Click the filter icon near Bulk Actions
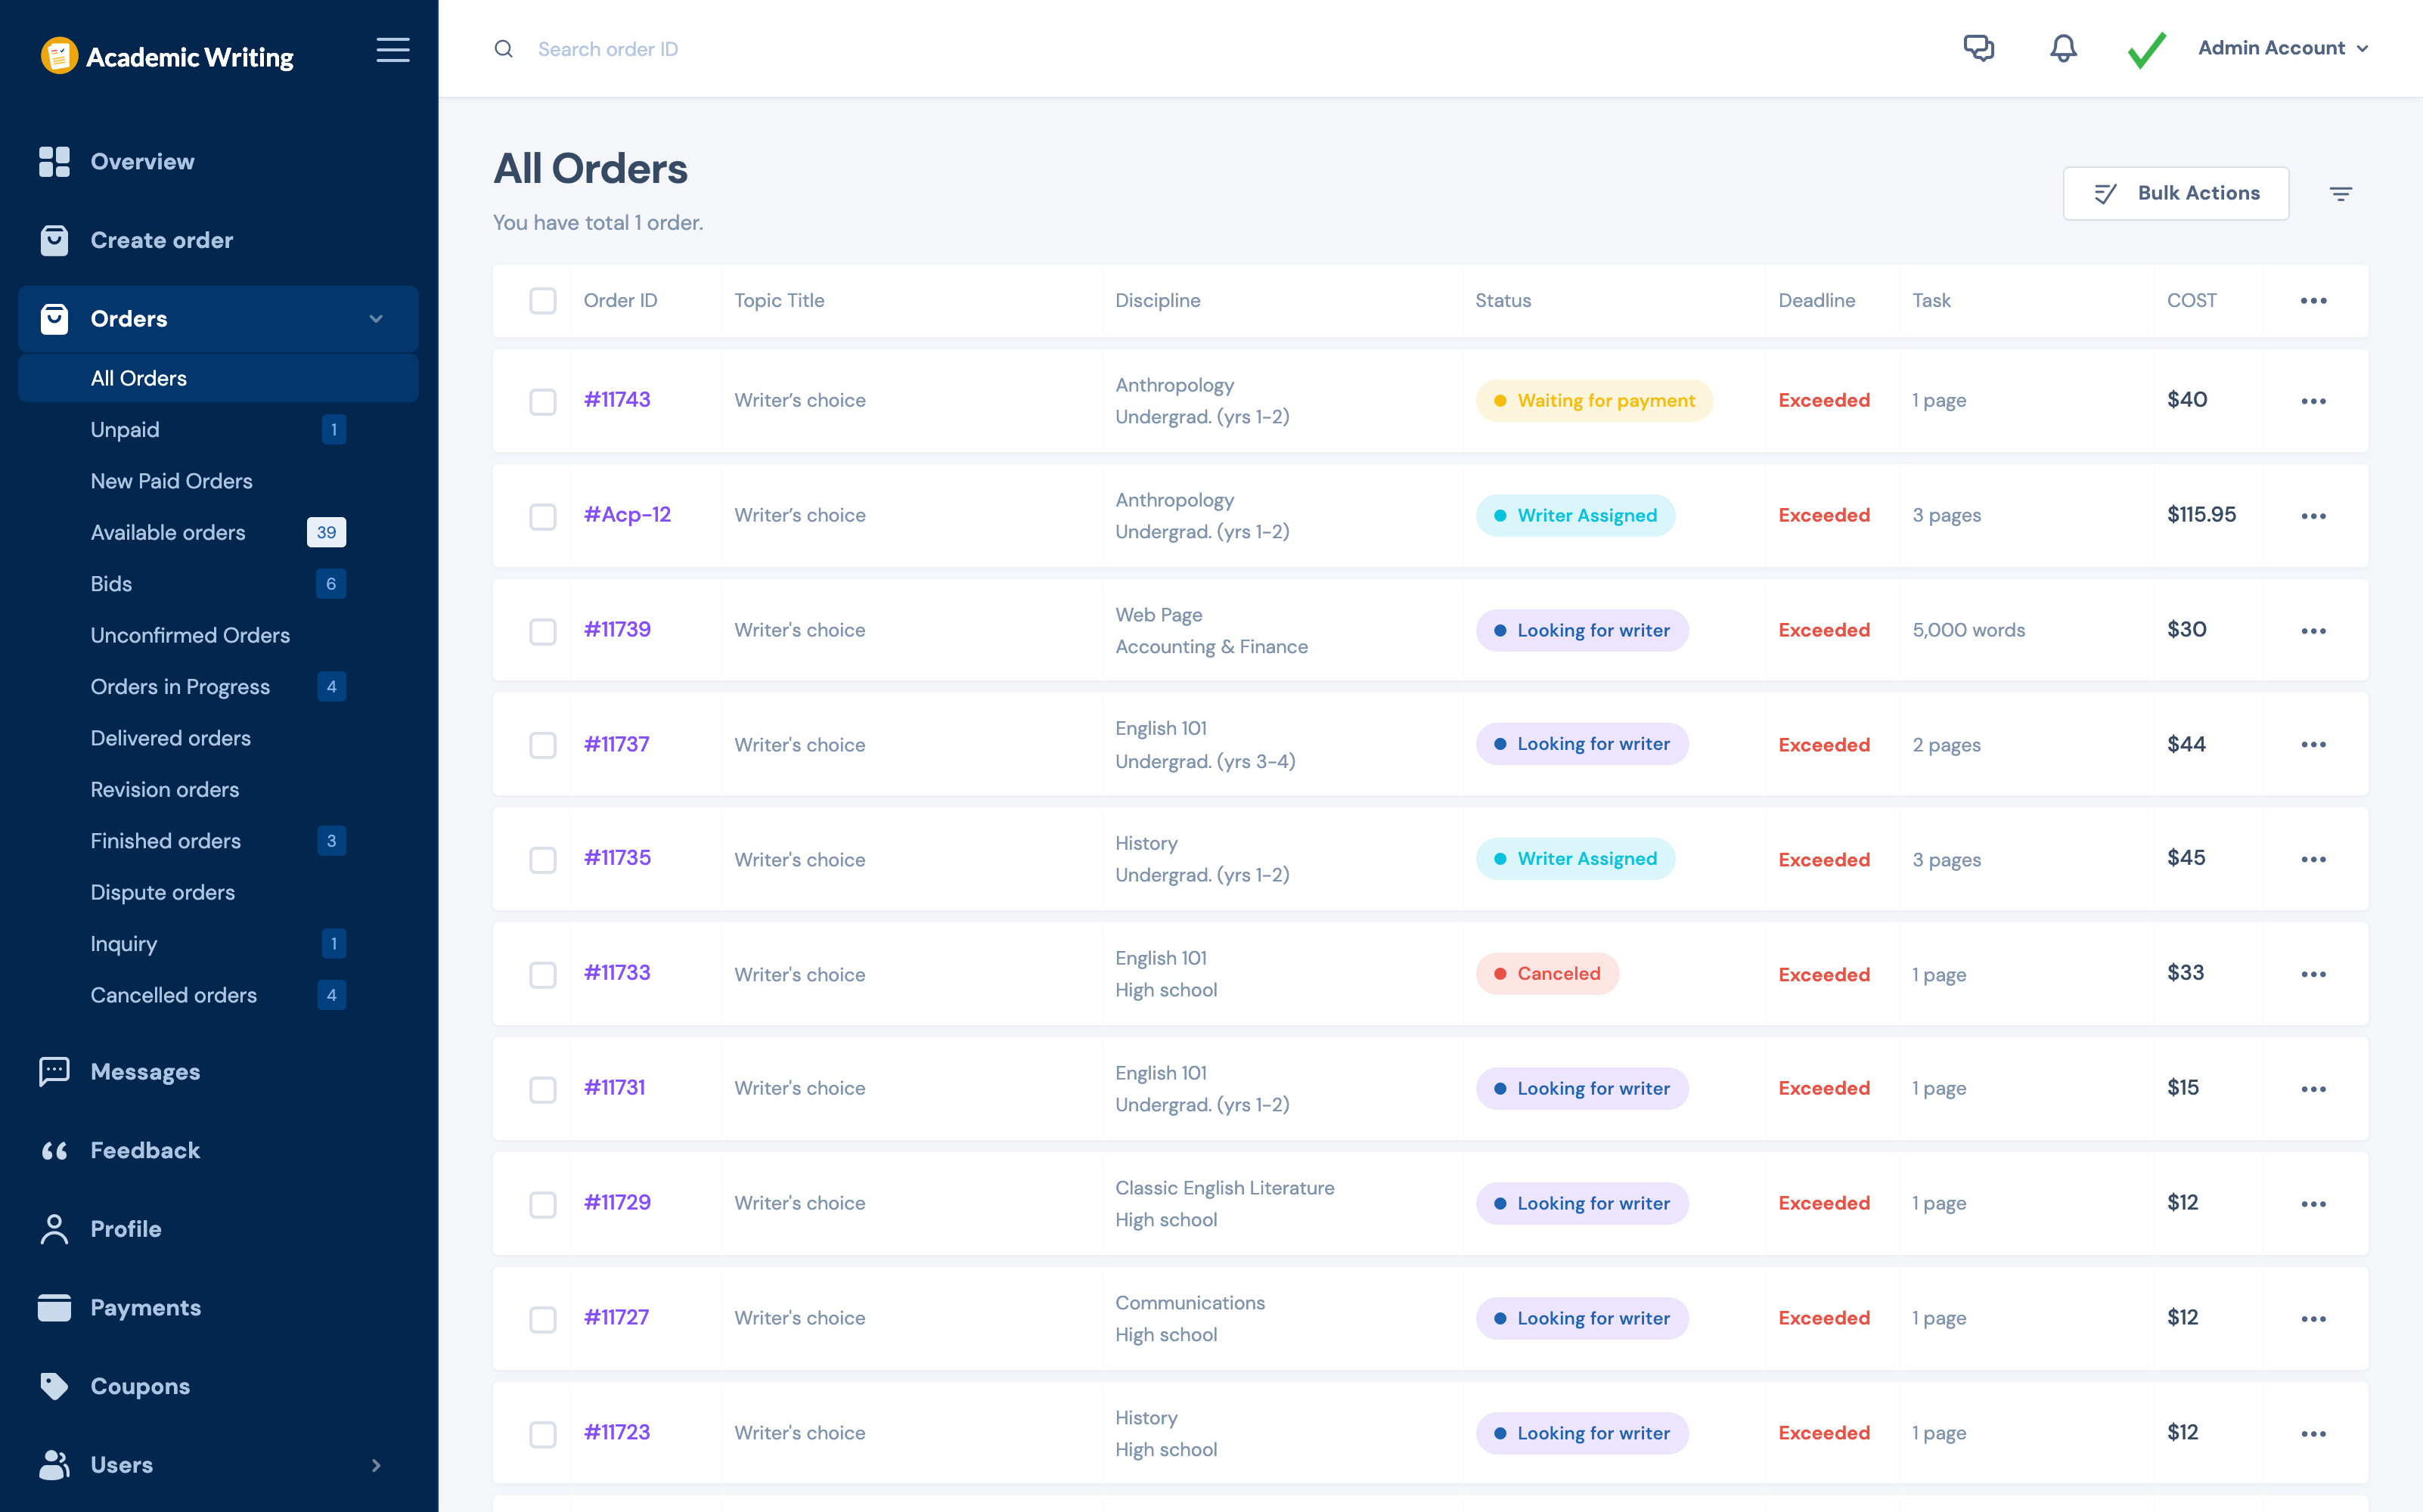Screen dimensions: 2423x1512 coord(2341,193)
